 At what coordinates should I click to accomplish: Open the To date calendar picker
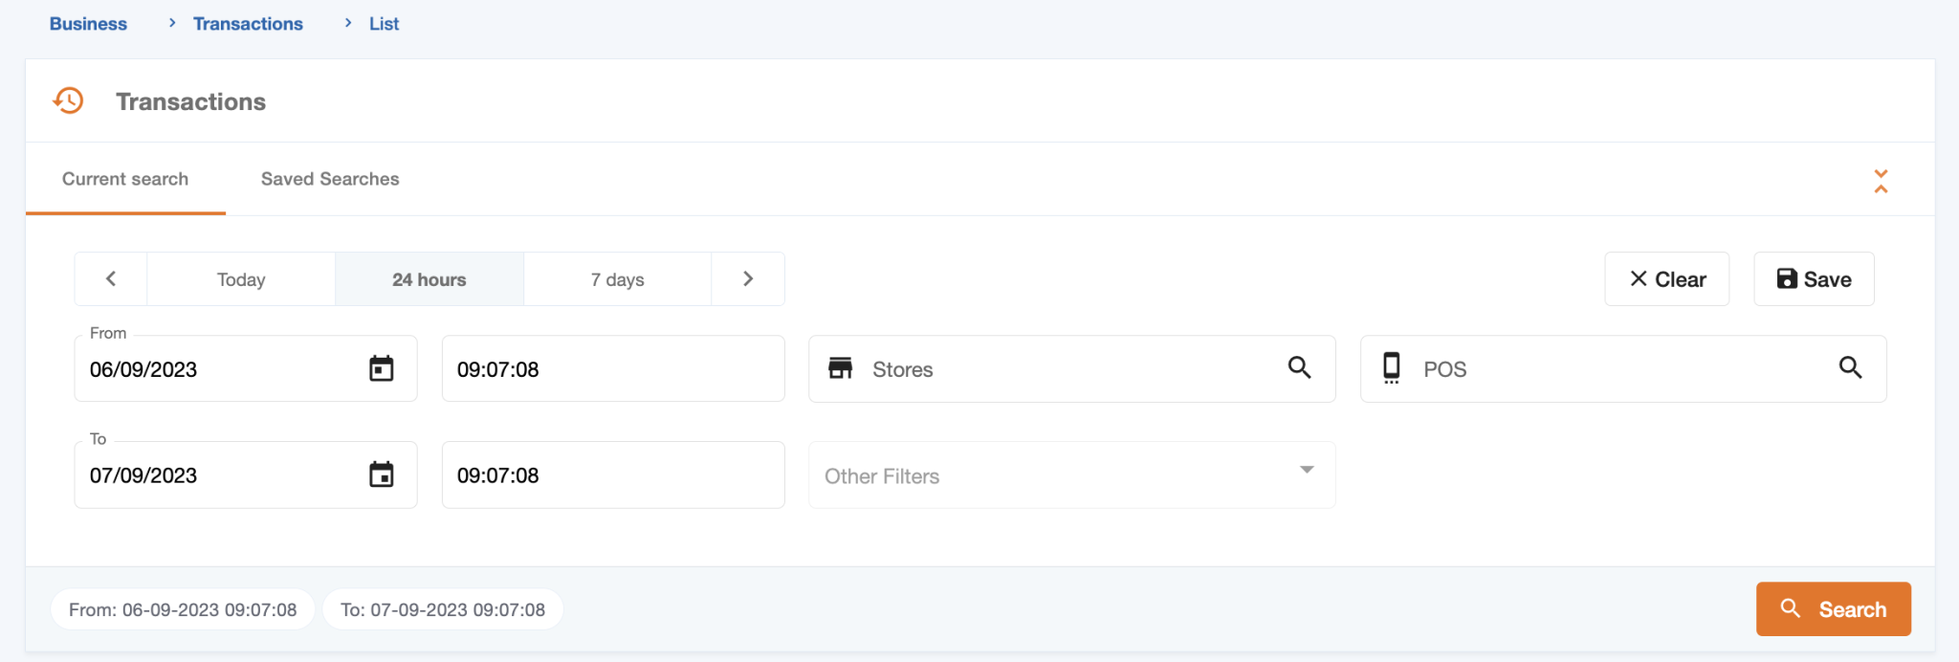[x=381, y=474]
